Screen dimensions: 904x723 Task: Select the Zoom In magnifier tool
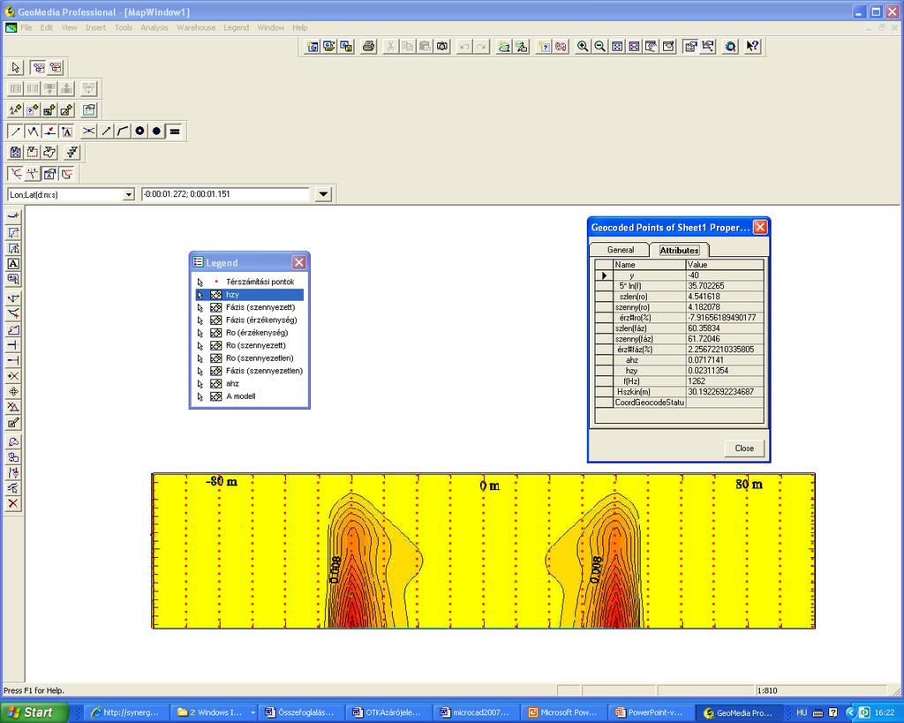click(583, 47)
